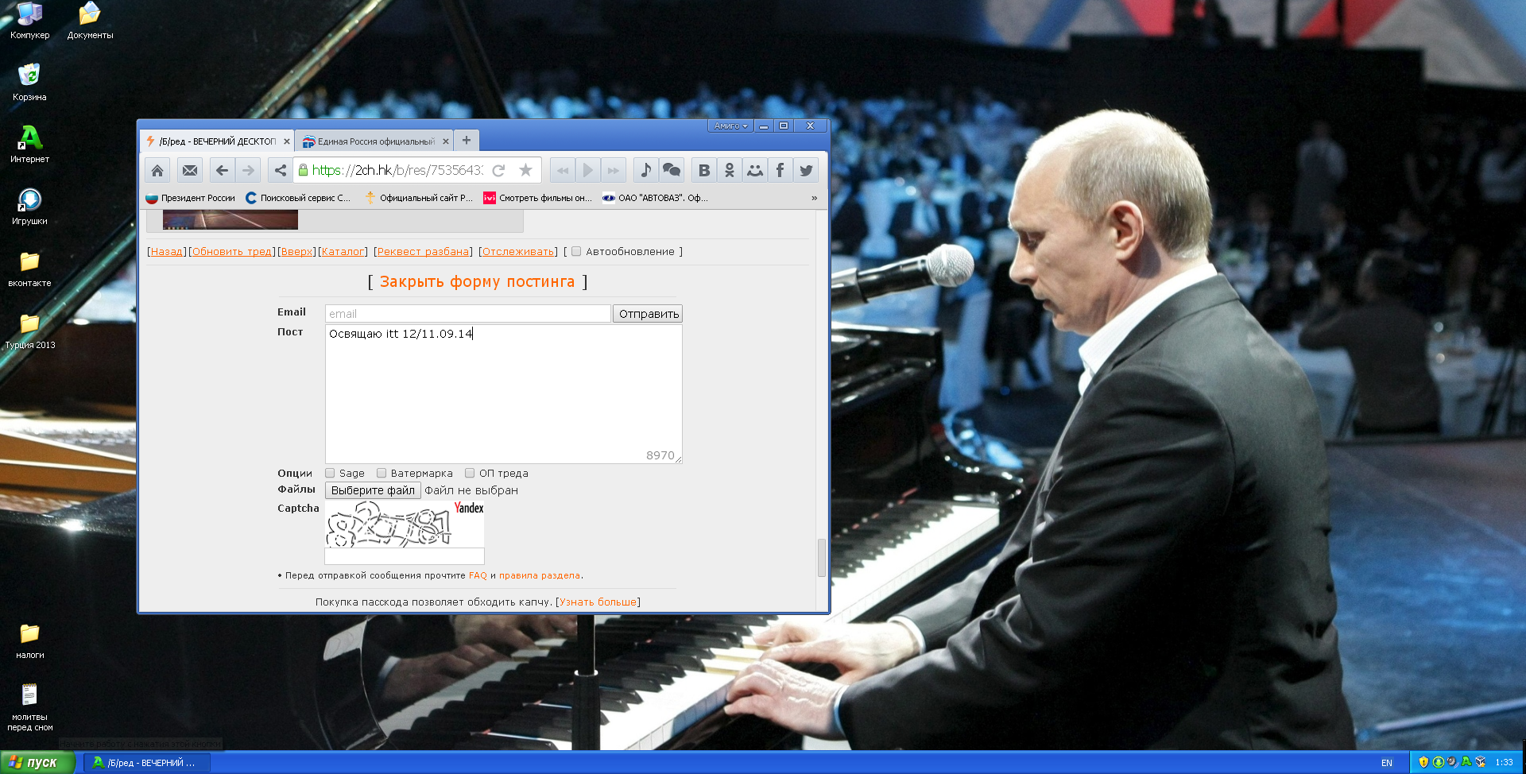Open the Игрушки desktop shortcut
1526x774 pixels.
pos(29,206)
